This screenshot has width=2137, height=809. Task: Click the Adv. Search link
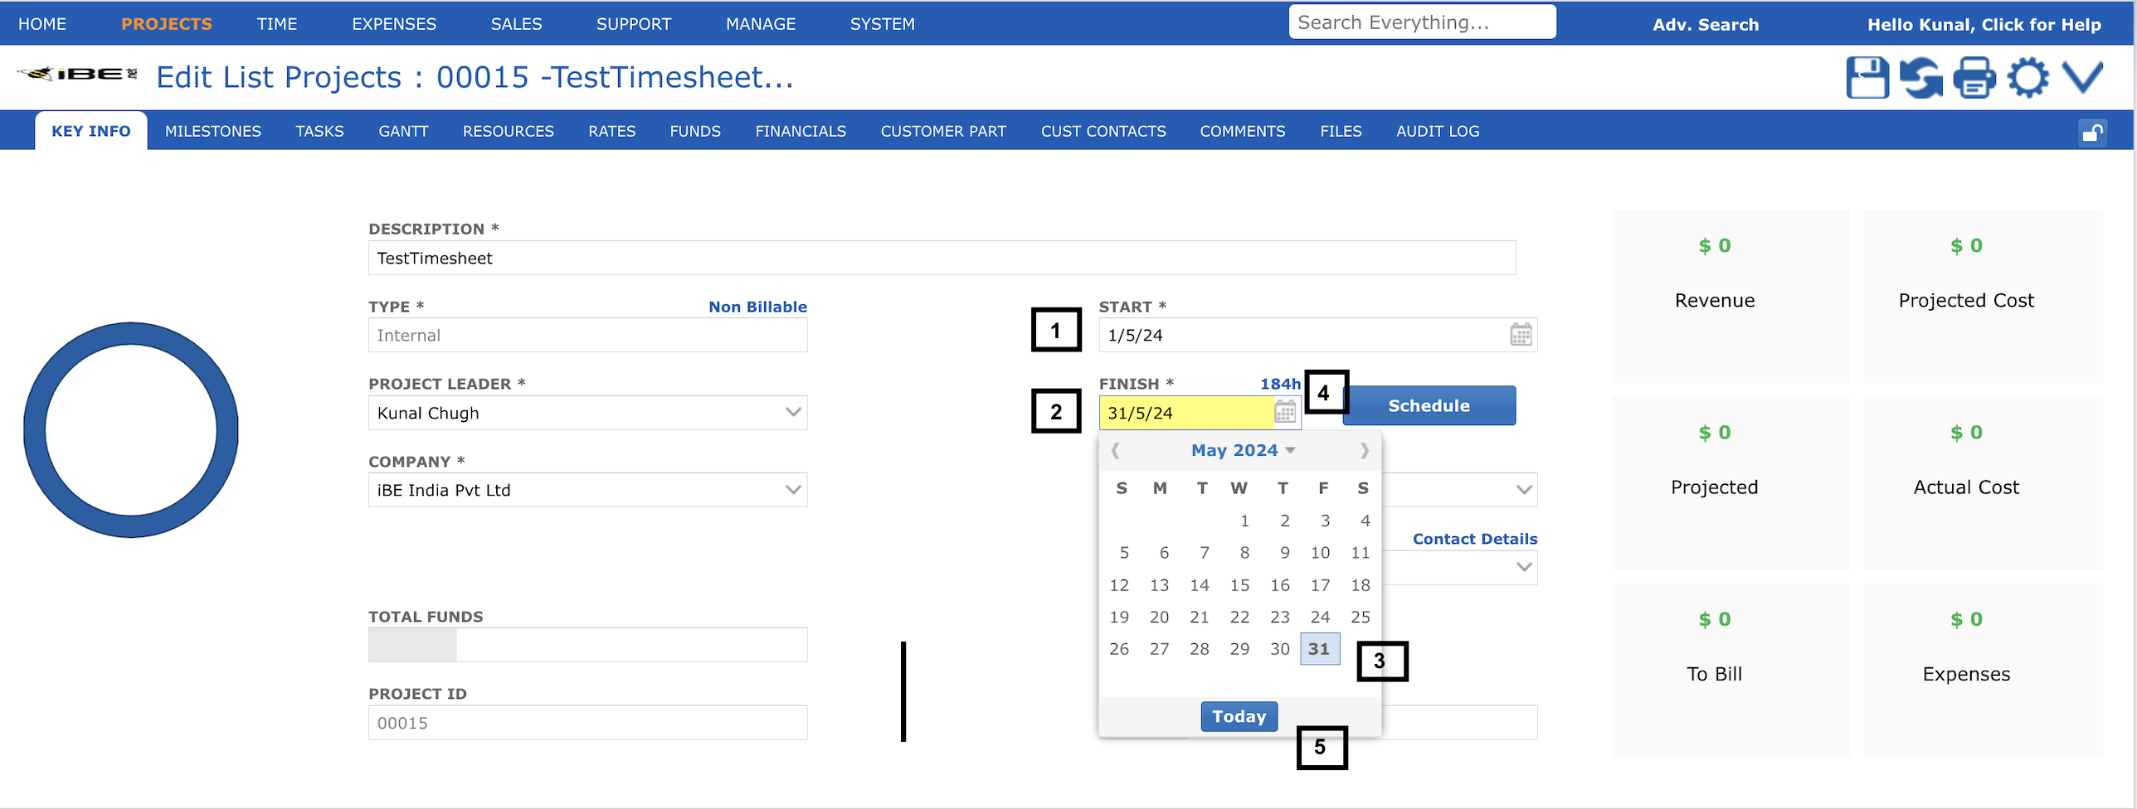pos(1705,24)
